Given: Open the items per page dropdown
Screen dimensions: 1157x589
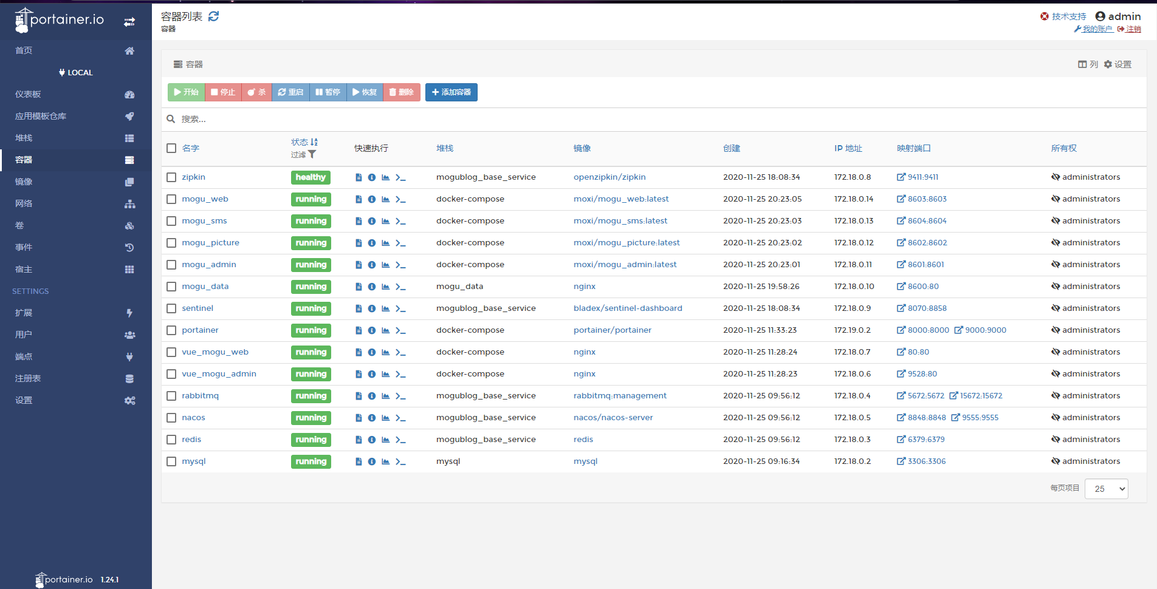Looking at the screenshot, I should pos(1107,489).
